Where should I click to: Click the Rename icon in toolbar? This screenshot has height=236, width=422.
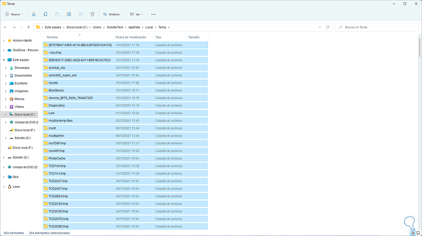69,14
